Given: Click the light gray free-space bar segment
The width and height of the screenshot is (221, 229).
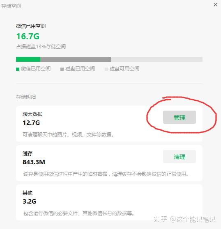Looking at the screenshot, I should point(157,59).
